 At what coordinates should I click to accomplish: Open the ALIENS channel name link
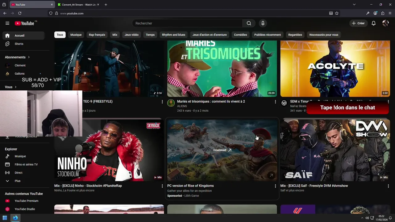[x=182, y=106]
